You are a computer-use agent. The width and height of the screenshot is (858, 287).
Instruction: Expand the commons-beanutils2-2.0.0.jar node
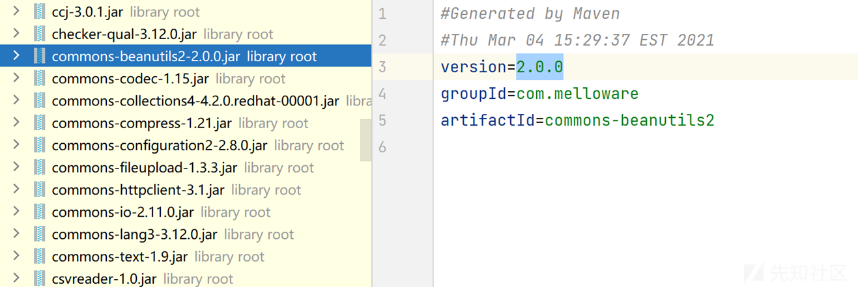coord(16,57)
